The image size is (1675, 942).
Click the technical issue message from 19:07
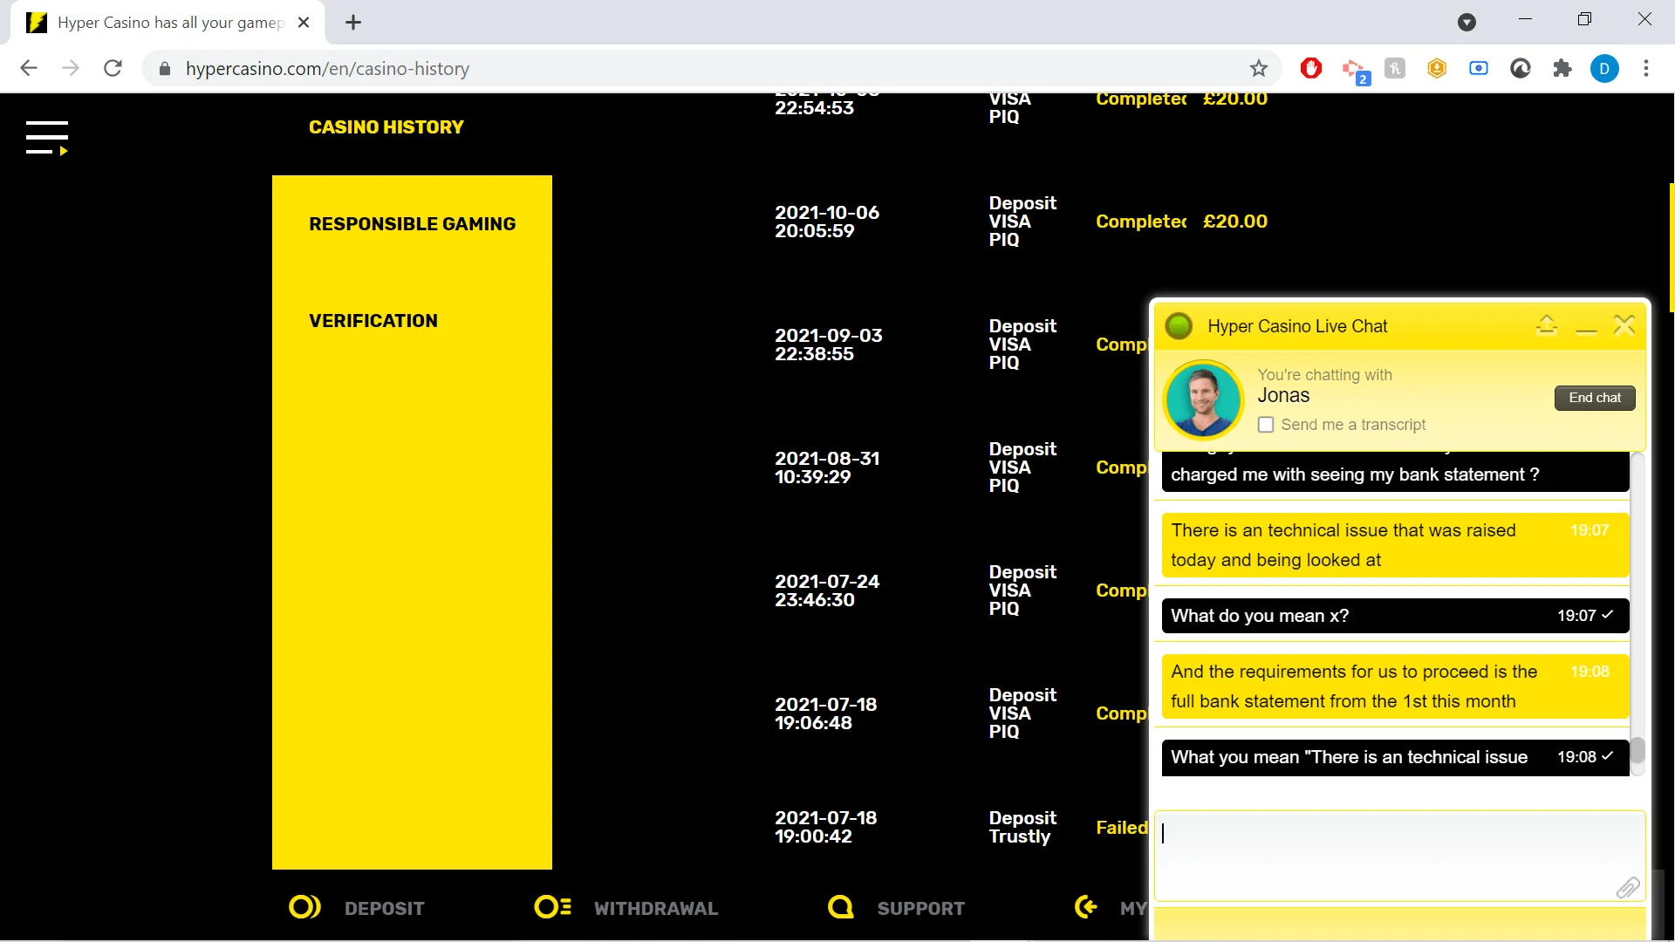(x=1395, y=545)
